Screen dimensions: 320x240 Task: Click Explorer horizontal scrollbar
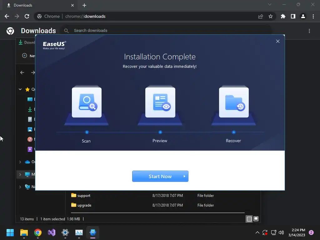coord(158,212)
